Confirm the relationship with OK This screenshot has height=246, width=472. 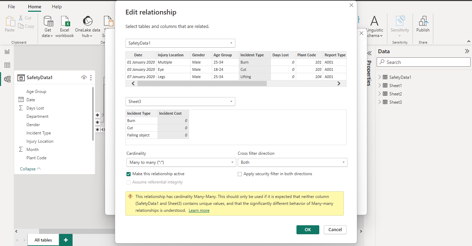(x=308, y=229)
